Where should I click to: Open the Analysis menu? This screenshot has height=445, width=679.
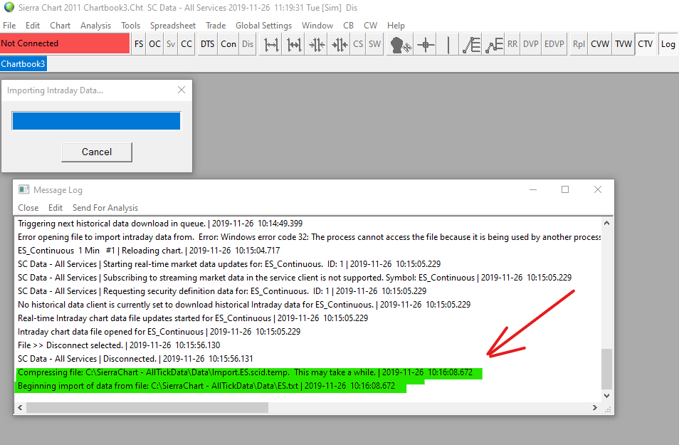(x=95, y=26)
